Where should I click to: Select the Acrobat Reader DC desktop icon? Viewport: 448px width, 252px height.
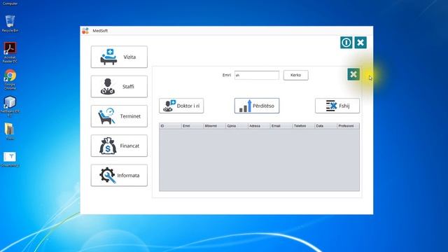10,52
